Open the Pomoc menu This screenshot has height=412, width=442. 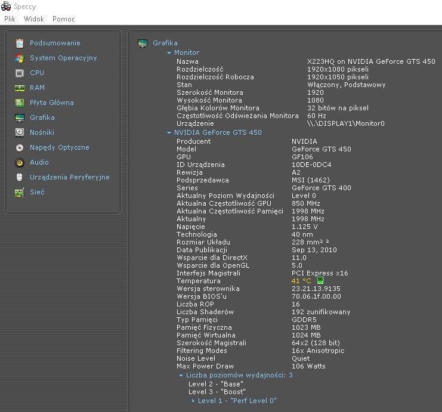point(64,19)
